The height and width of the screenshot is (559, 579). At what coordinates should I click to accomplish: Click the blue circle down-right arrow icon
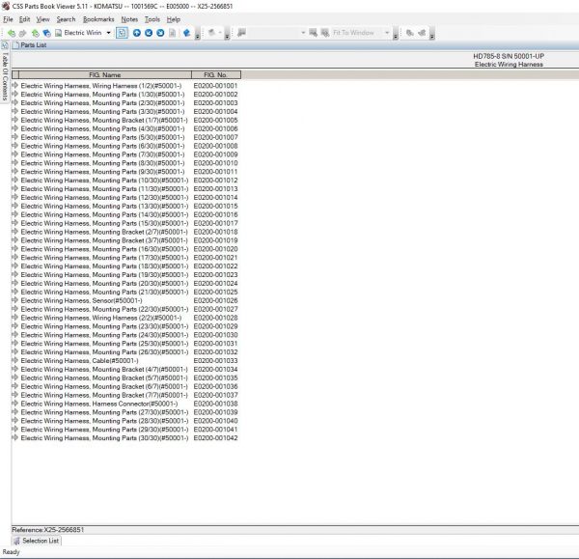tap(160, 33)
